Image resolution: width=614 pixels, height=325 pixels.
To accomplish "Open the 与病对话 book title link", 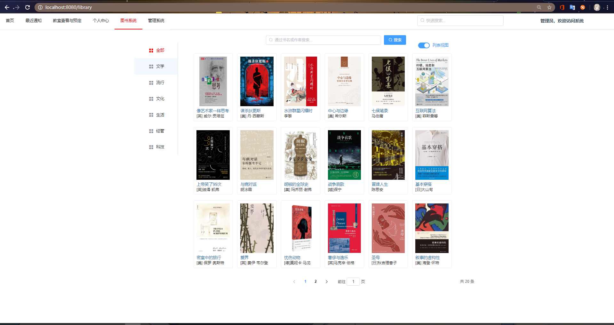I will click(248, 184).
